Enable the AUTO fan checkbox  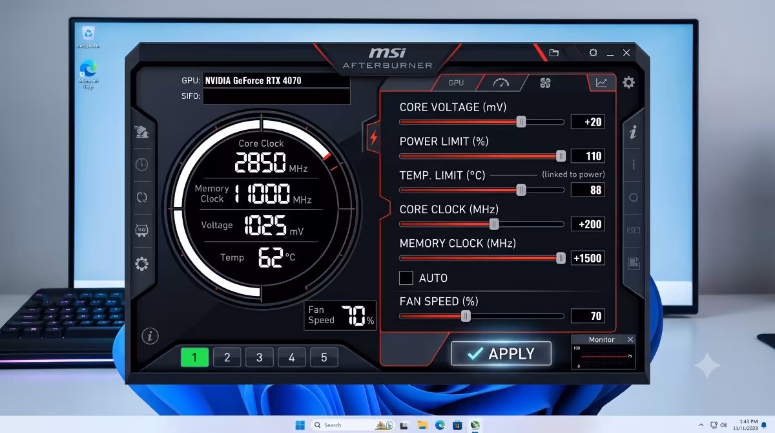click(x=406, y=278)
